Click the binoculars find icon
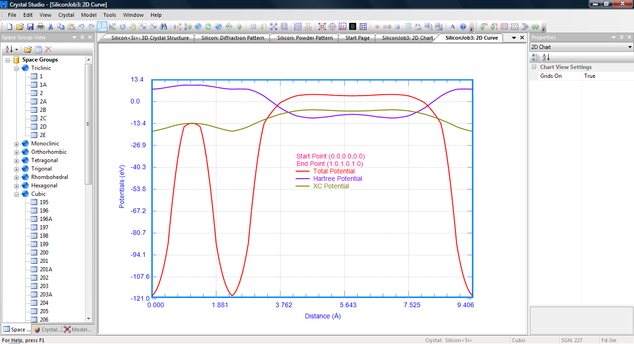634x344 pixels. pyautogui.click(x=164, y=27)
